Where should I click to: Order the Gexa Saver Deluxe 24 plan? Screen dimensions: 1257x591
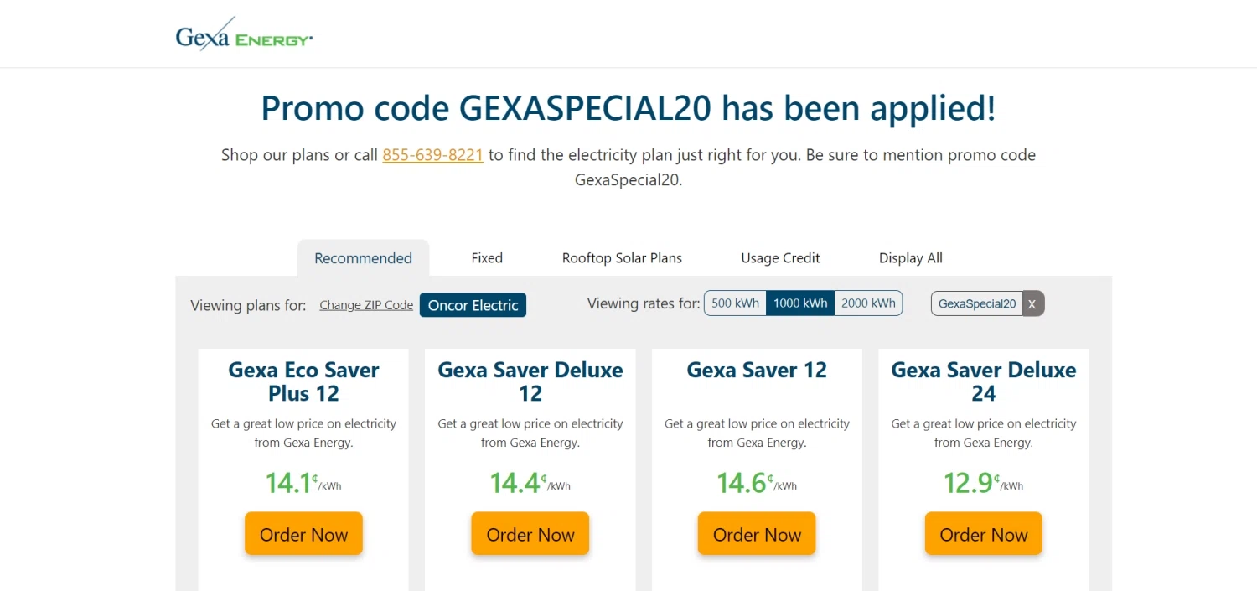[984, 534]
